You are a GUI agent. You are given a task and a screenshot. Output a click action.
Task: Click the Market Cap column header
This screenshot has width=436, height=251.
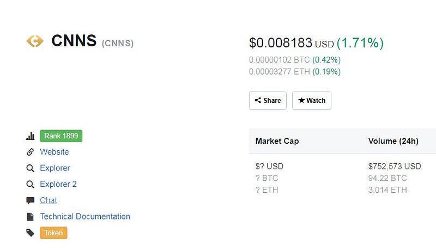pyautogui.click(x=277, y=141)
